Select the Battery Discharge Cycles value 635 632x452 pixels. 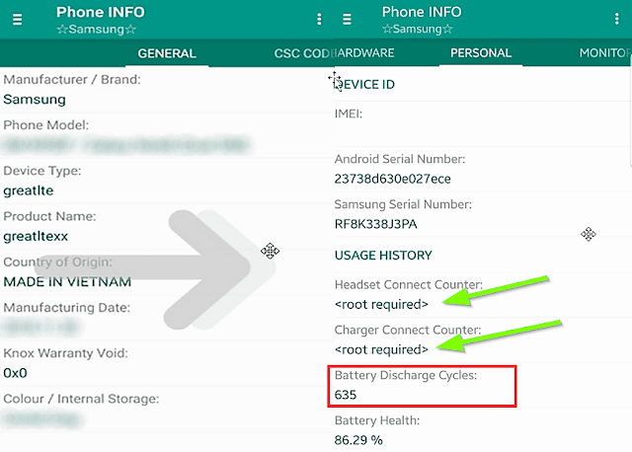(x=346, y=395)
